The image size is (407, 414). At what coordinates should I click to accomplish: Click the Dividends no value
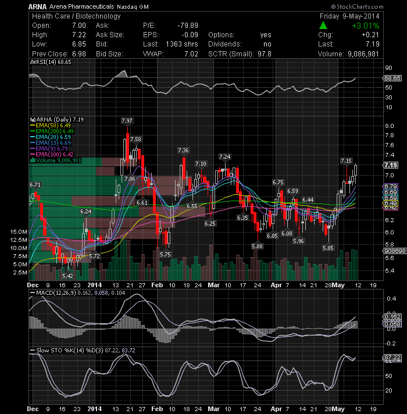point(267,44)
